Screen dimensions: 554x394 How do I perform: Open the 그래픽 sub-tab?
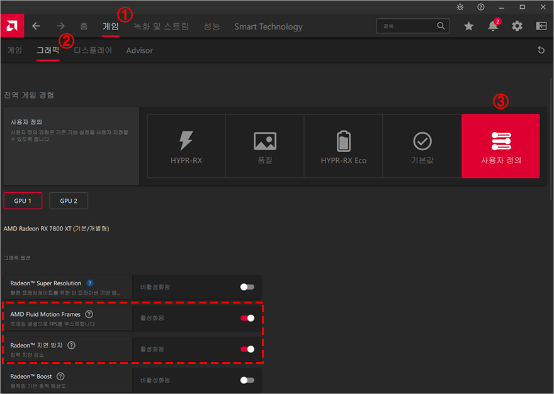(x=48, y=50)
